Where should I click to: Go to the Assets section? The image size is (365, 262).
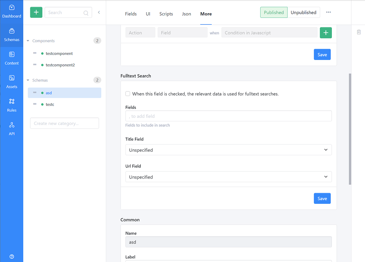point(12,81)
